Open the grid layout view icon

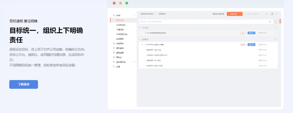pyautogui.click(x=272, y=14)
